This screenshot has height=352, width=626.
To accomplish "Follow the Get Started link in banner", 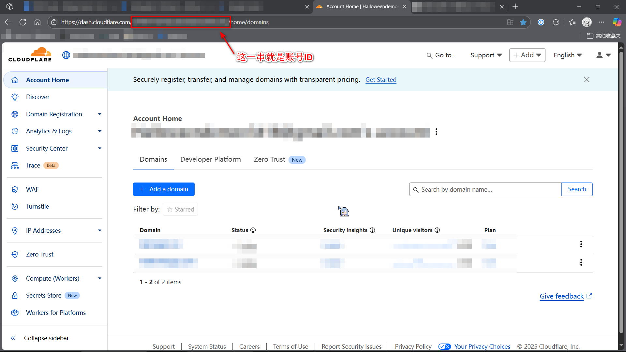I will pos(381,80).
